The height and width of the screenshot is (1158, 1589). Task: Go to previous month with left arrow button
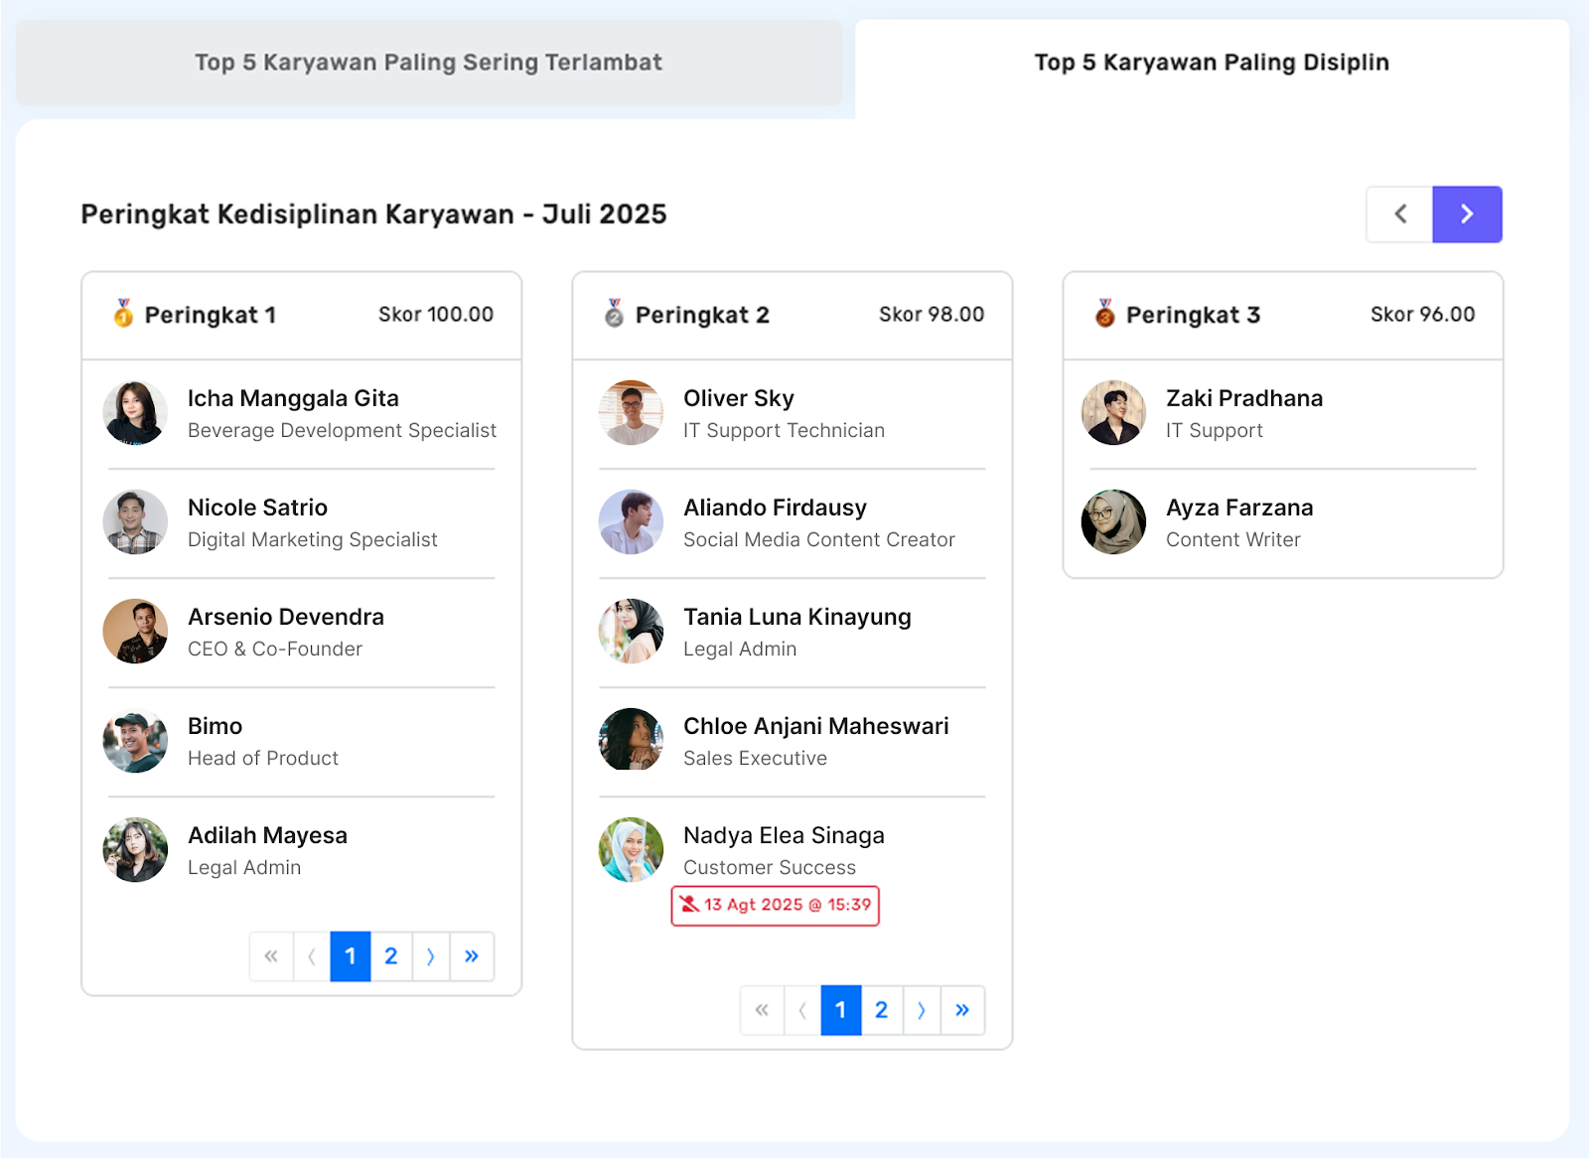click(1399, 215)
